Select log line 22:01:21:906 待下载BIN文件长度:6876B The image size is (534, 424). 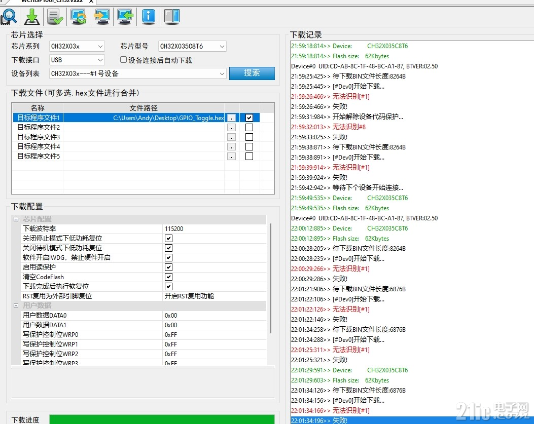click(348, 289)
